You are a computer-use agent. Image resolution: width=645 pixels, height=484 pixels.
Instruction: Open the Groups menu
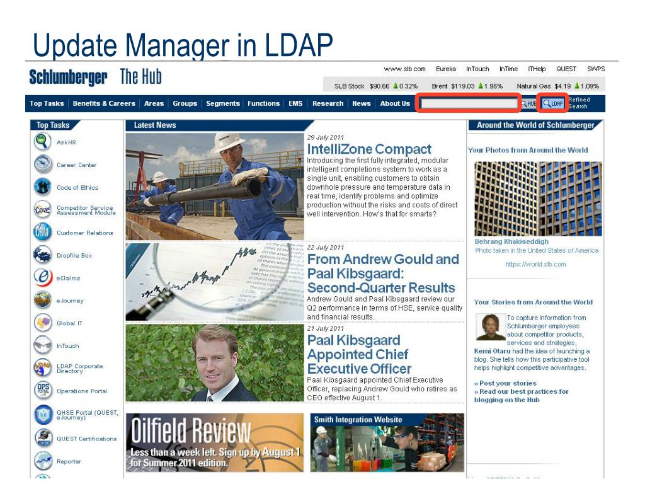coord(185,103)
